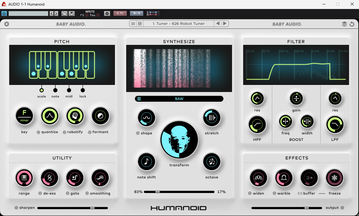
Task: Go to next plugin preset arrow
Action: click(x=225, y=24)
